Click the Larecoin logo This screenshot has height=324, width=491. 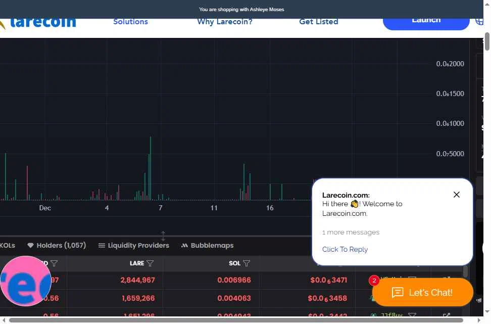(x=39, y=23)
